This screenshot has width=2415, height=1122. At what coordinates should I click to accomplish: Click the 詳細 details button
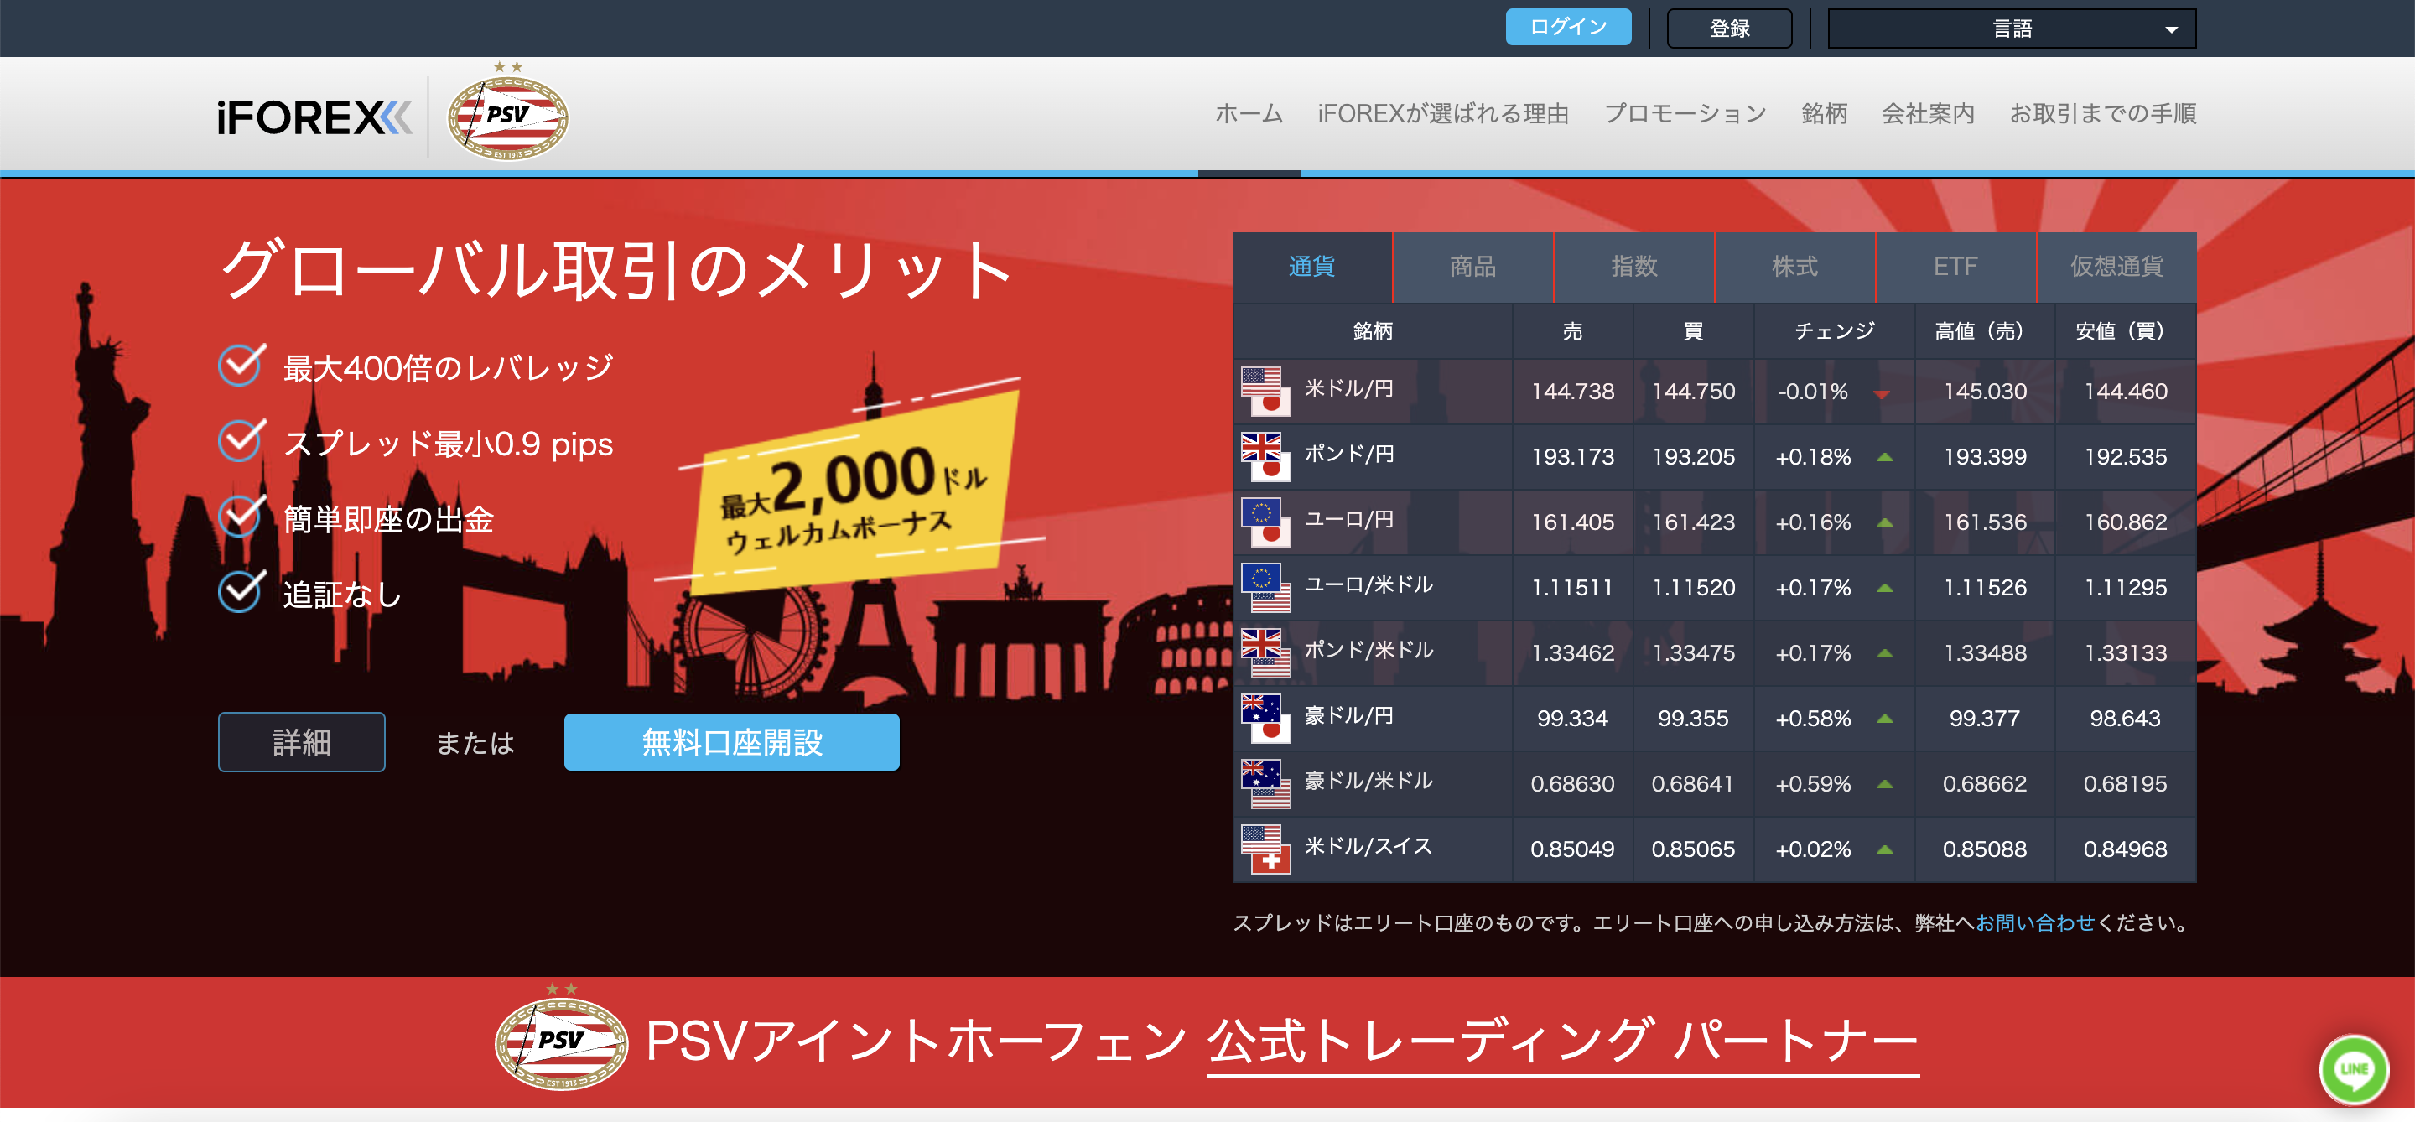(x=302, y=742)
